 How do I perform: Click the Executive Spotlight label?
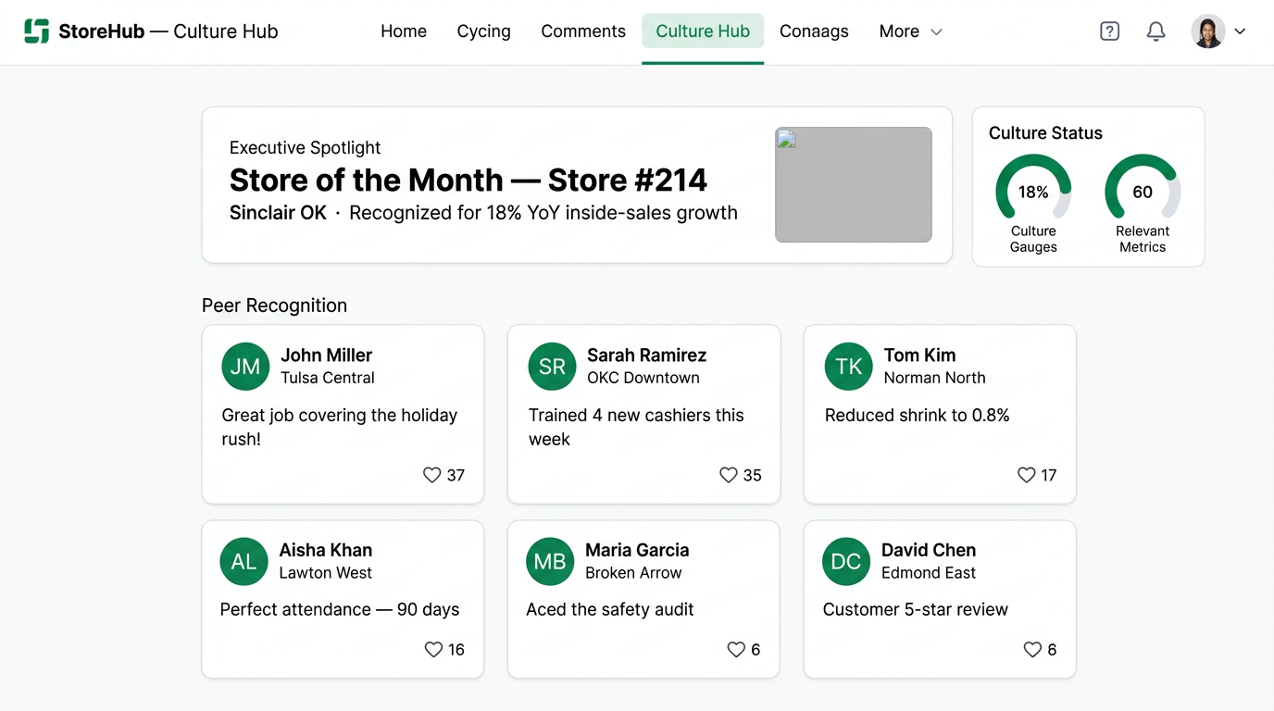tap(306, 148)
